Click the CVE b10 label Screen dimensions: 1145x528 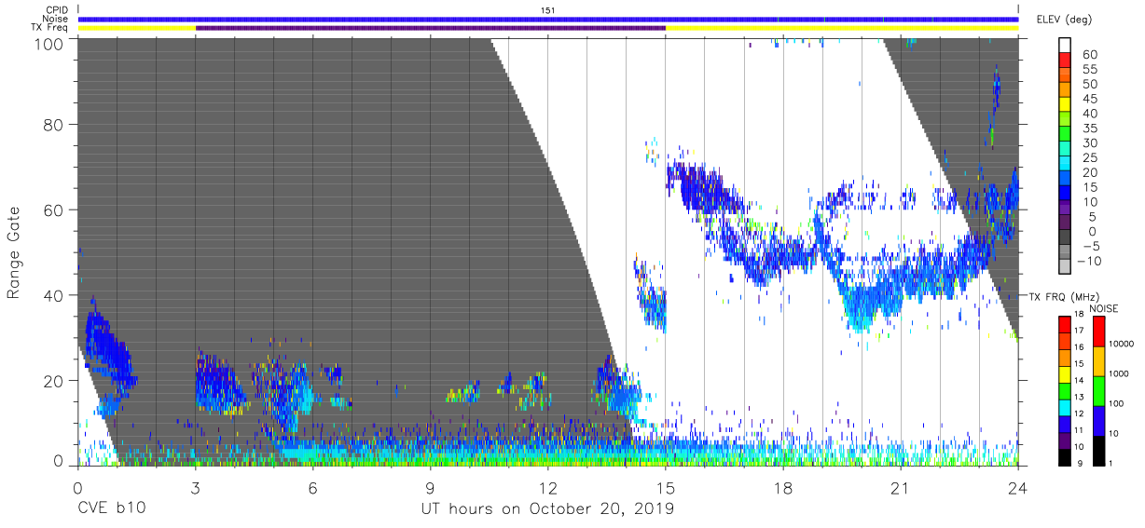pos(112,509)
